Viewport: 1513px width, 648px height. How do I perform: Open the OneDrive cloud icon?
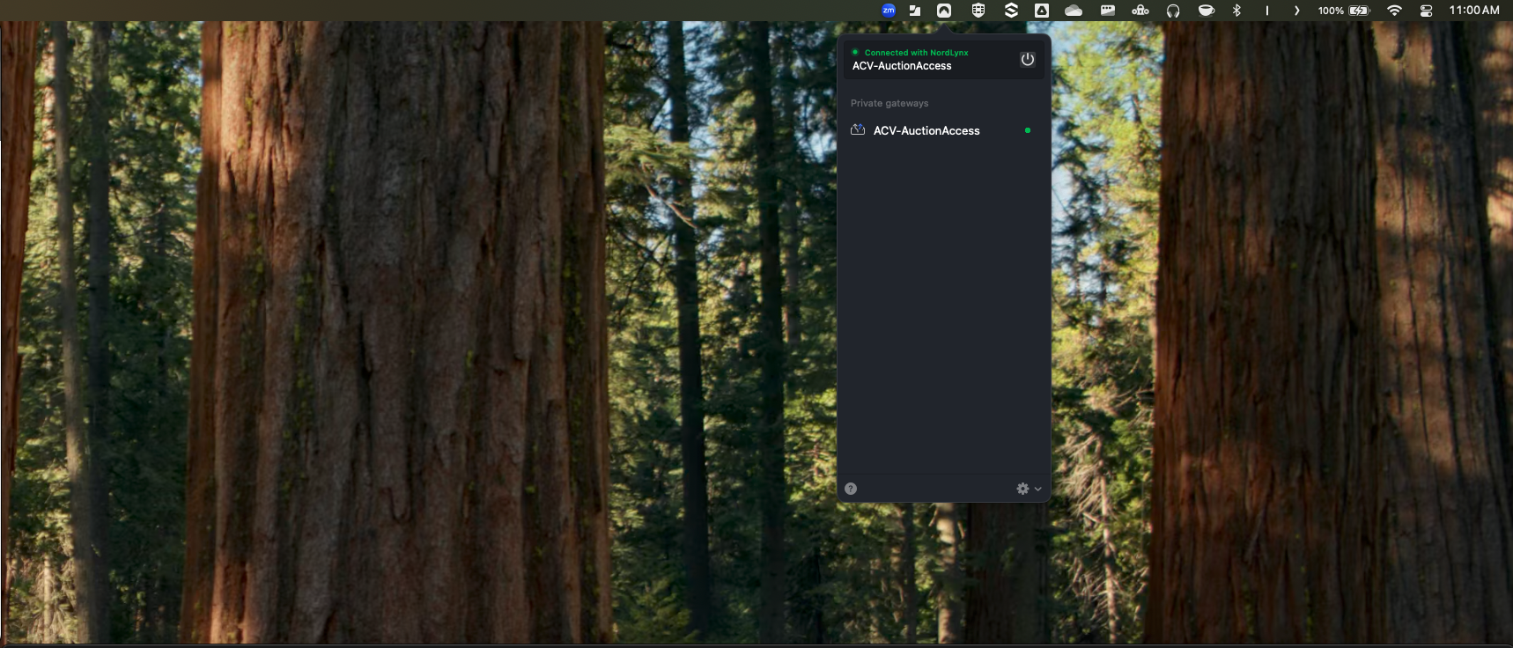pyautogui.click(x=1074, y=11)
